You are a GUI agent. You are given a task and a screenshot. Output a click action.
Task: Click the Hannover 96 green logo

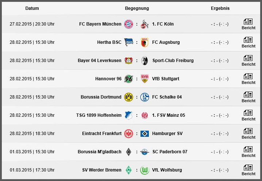(128, 79)
